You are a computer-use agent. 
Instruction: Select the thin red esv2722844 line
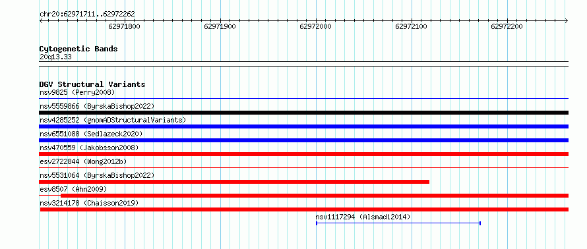304,168
